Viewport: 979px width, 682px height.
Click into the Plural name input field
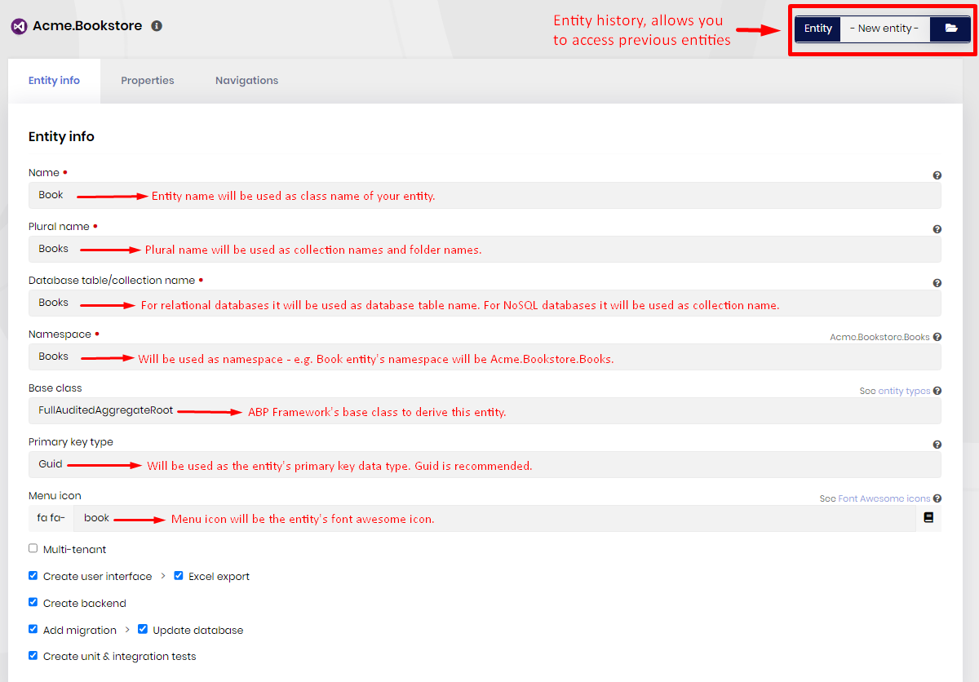point(485,249)
